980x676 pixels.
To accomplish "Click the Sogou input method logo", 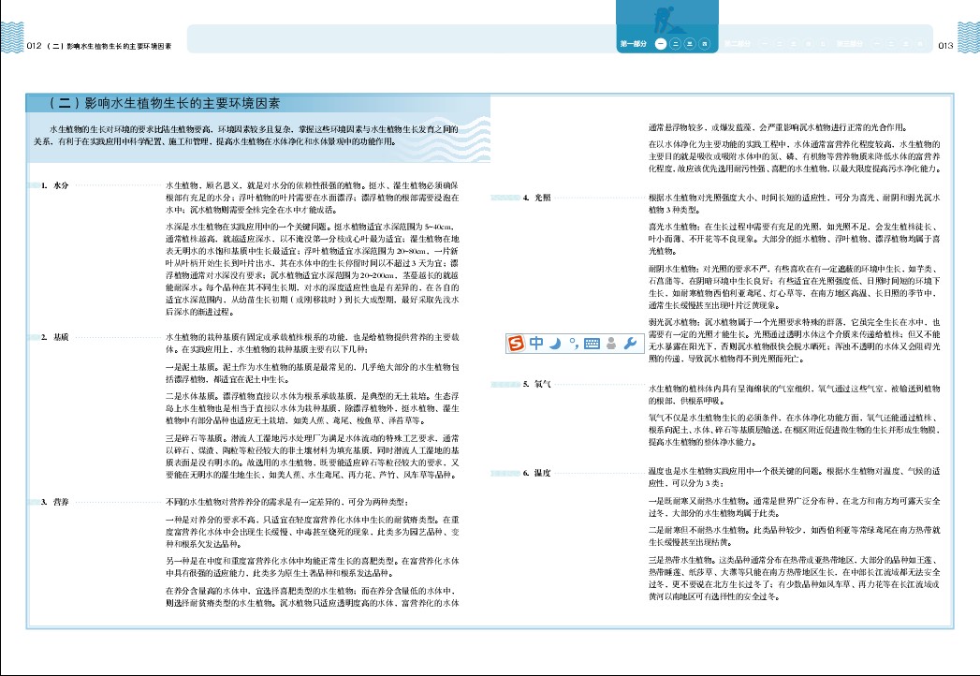I will 518,343.
